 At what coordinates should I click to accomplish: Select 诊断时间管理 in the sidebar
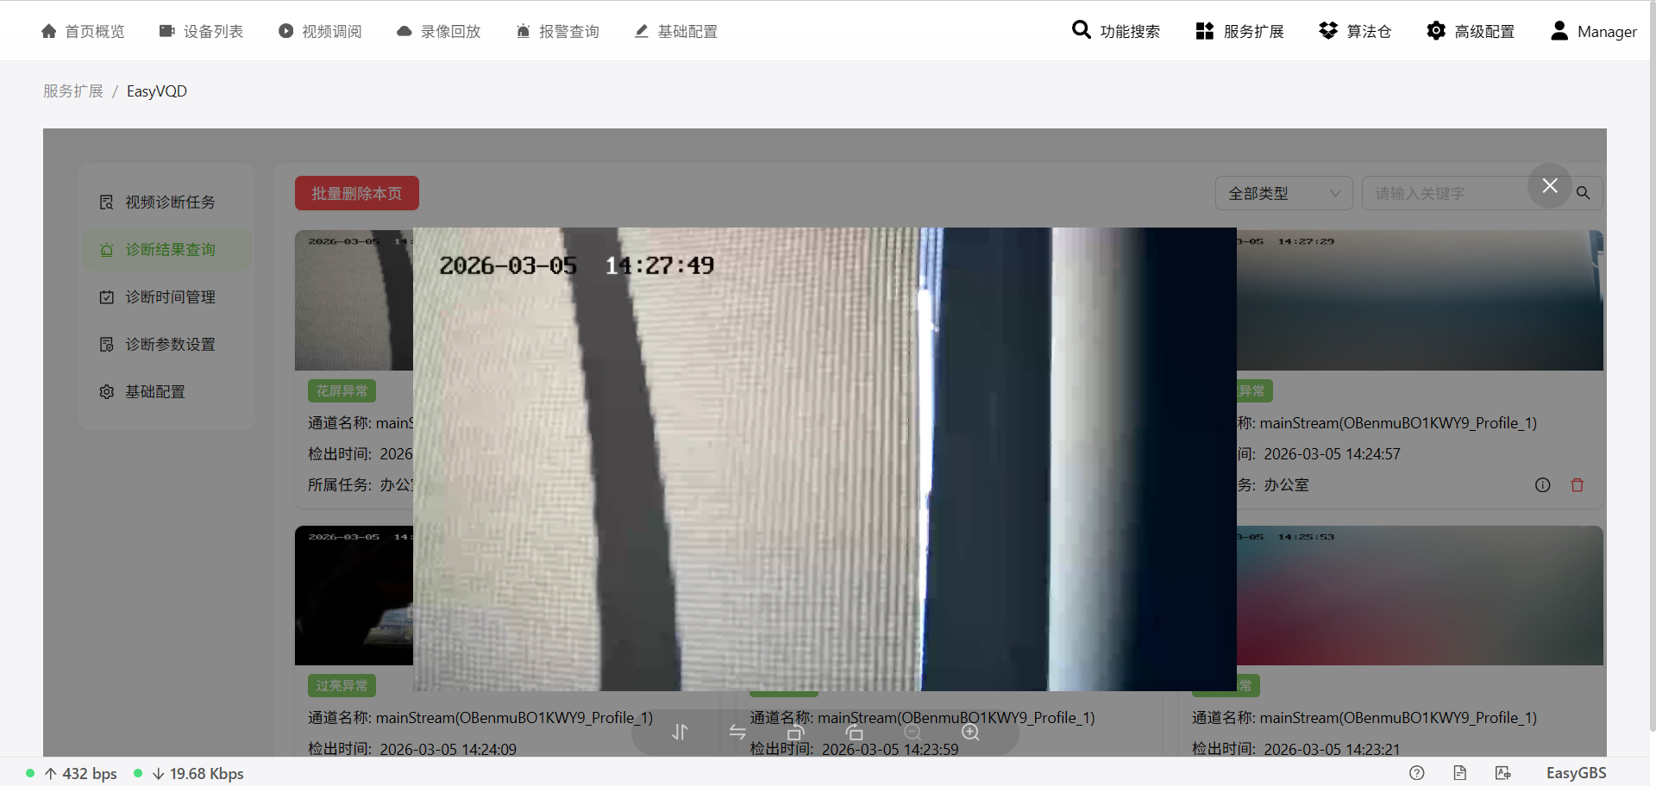click(166, 296)
